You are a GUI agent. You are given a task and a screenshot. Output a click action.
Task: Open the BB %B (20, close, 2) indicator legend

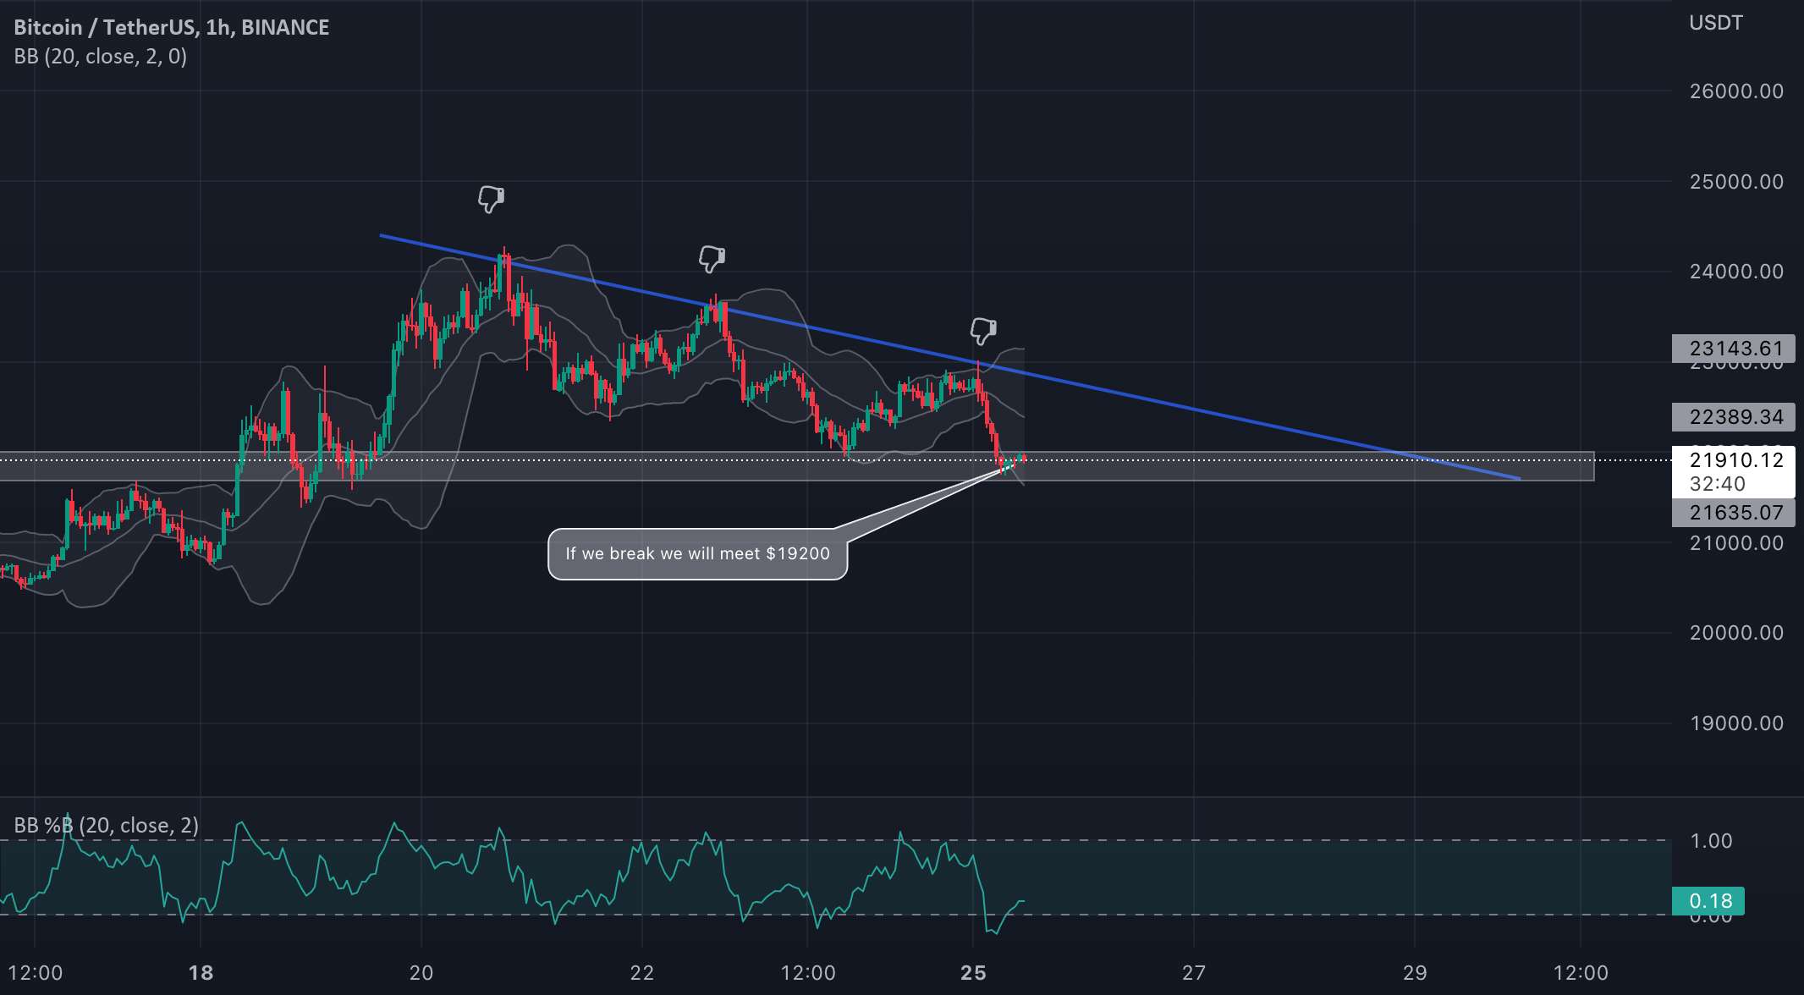pos(107,826)
